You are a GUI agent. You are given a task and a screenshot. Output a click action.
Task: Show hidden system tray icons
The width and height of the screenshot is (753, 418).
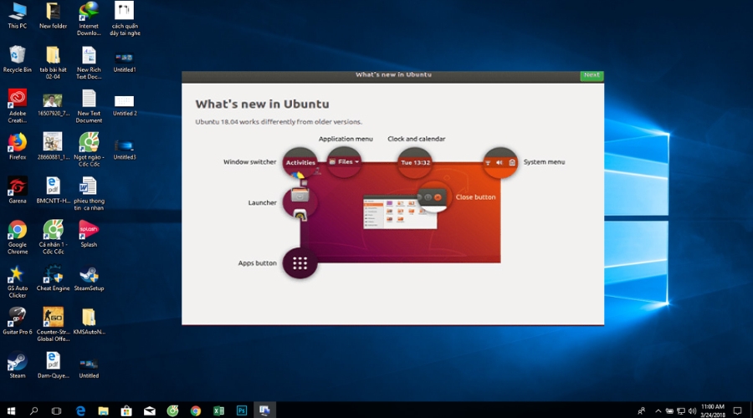coord(658,410)
